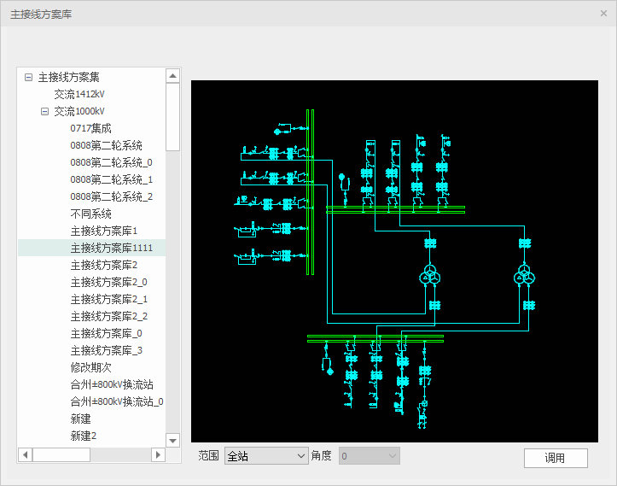
Task: Select the 0717集成 scheme
Action: (x=90, y=128)
